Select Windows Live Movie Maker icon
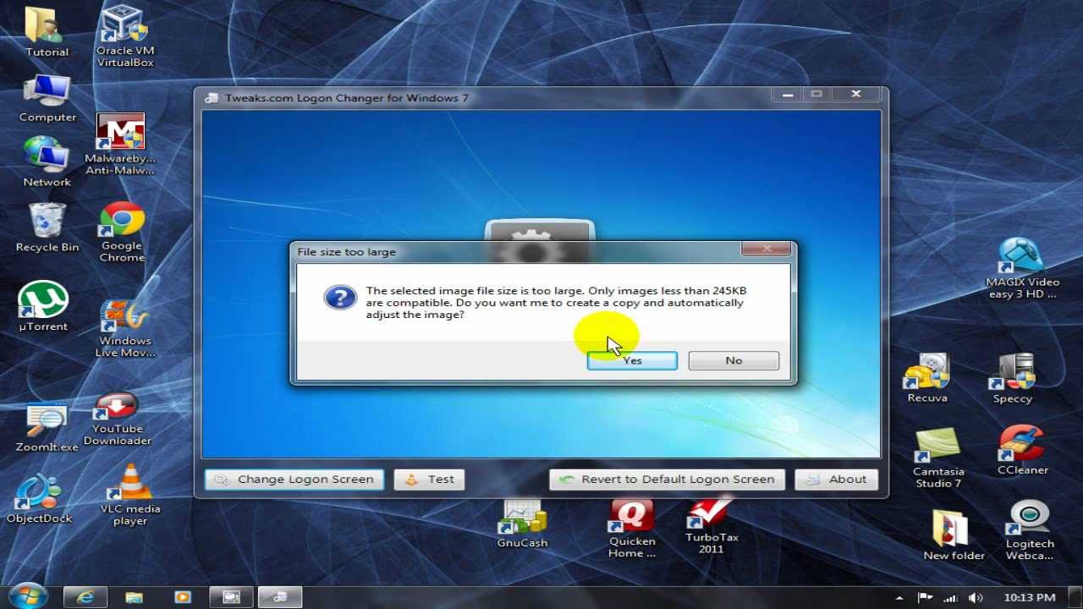The height and width of the screenshot is (609, 1083). [125, 330]
